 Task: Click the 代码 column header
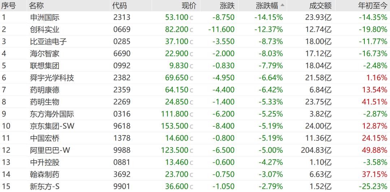(120, 5)
